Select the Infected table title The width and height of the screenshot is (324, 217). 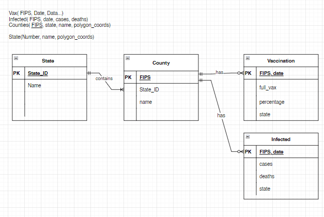(281, 139)
